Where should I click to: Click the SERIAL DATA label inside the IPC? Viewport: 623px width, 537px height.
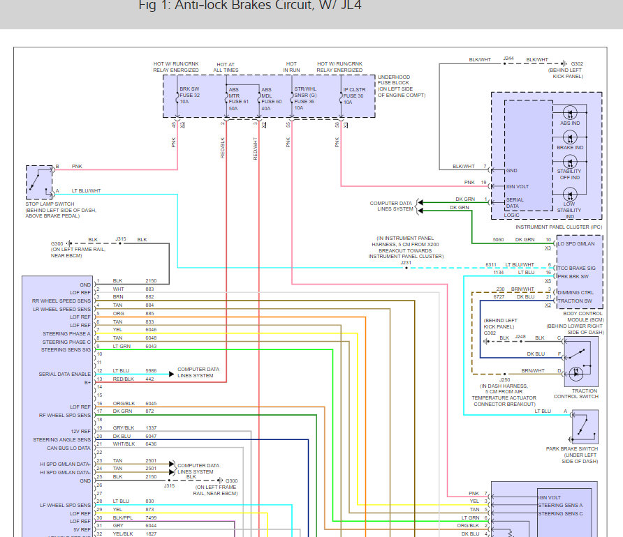(515, 203)
